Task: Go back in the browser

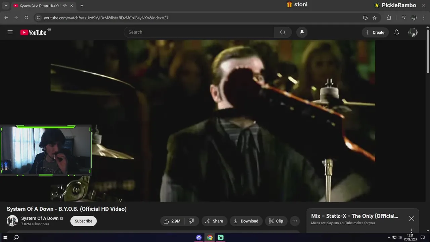Action: (6, 17)
